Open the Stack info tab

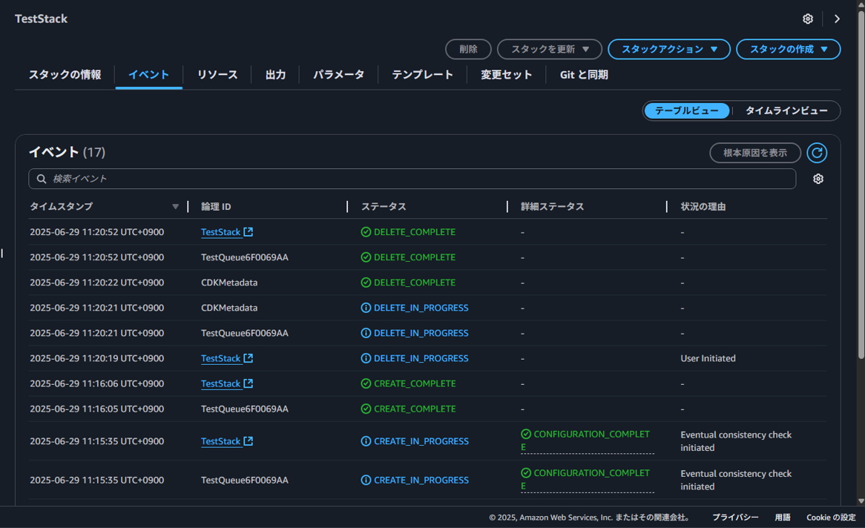tap(65, 74)
